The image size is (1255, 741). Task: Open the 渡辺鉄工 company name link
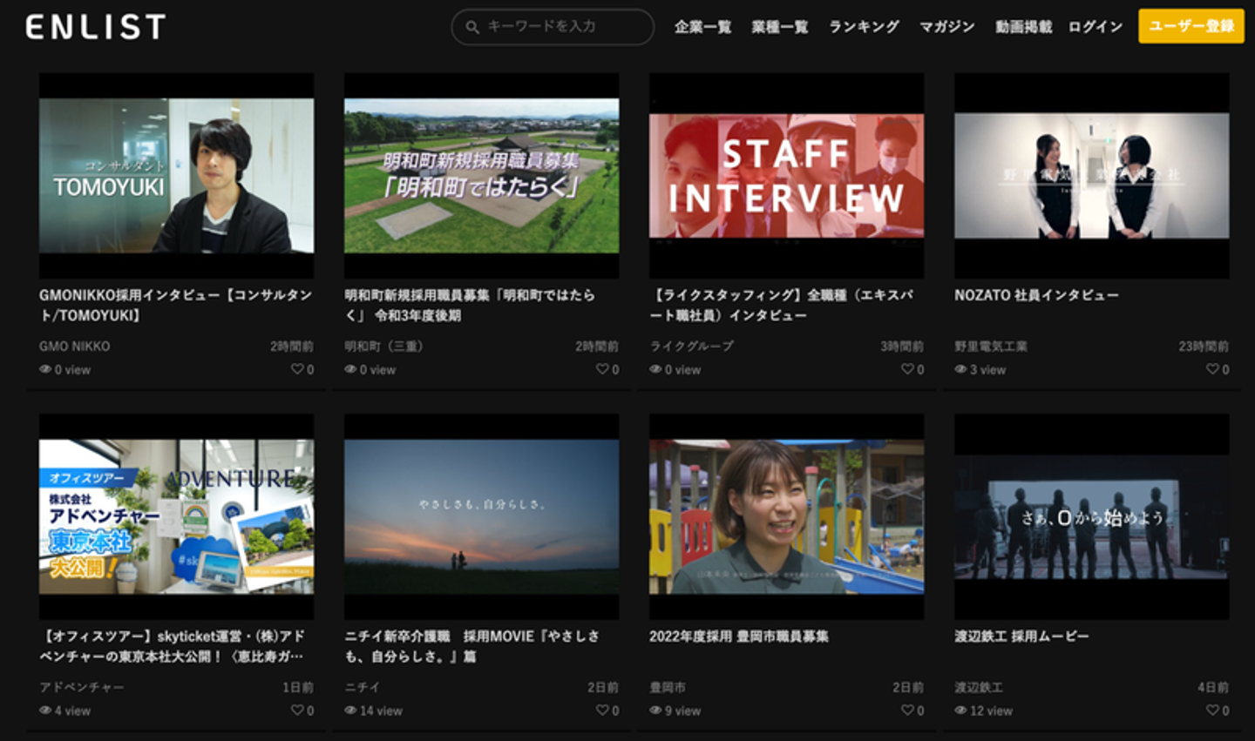979,688
